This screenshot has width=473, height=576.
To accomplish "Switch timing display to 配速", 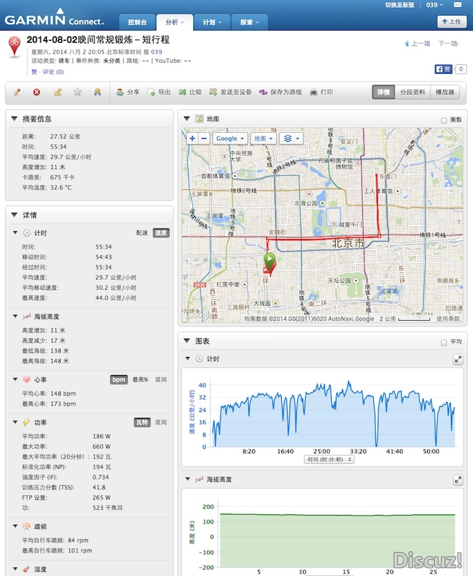I will coord(142,233).
